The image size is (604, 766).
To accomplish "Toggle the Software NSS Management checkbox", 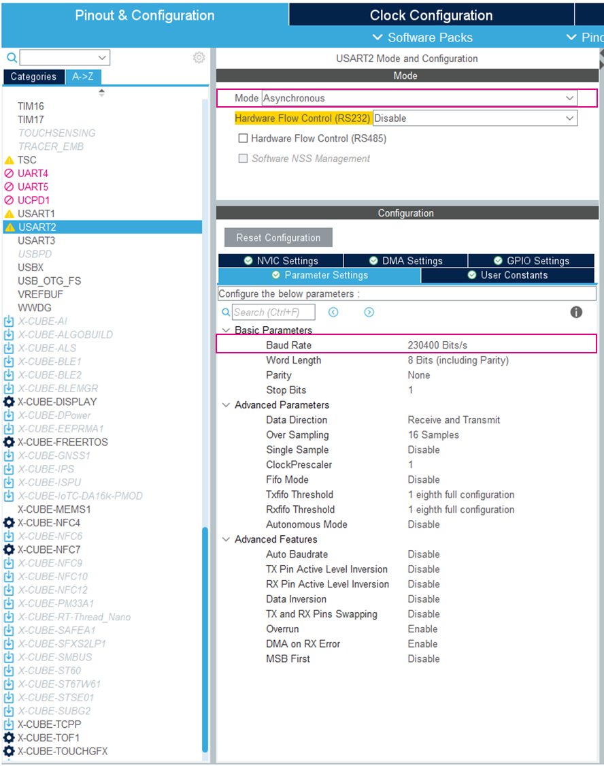I will 243,158.
